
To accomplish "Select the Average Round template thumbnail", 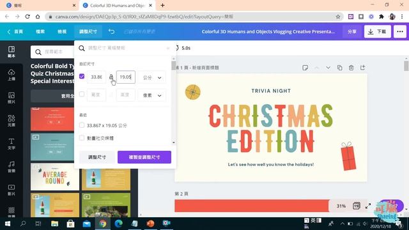I will [x=55, y=176].
